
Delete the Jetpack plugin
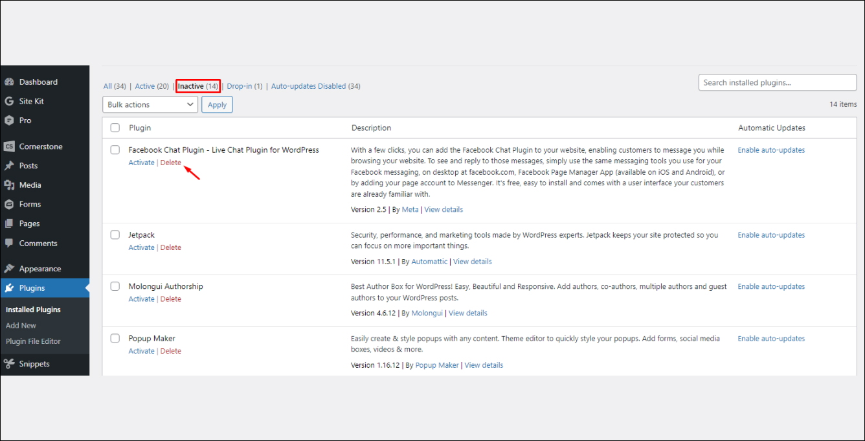(171, 247)
